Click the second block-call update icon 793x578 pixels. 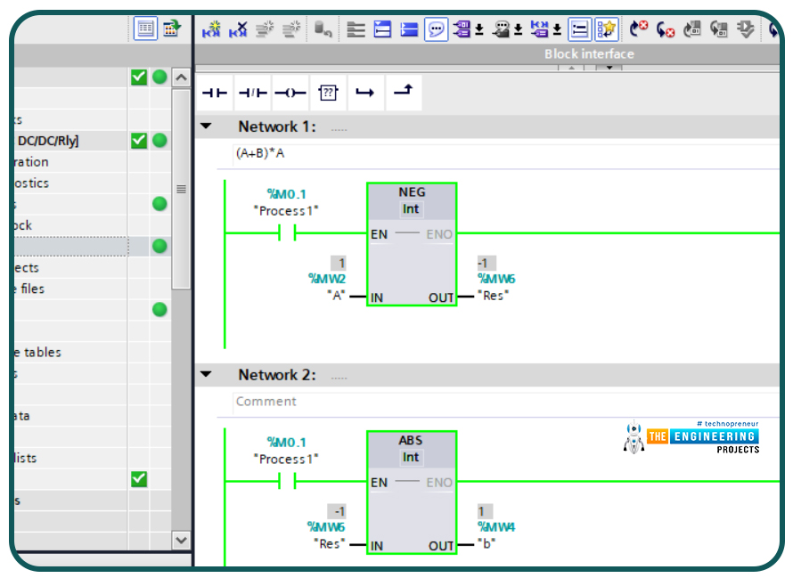[x=719, y=29]
